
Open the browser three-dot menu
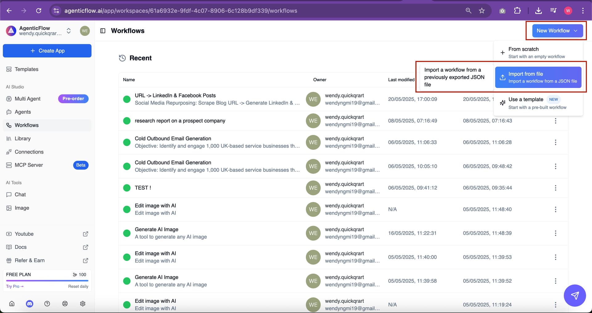tap(583, 11)
